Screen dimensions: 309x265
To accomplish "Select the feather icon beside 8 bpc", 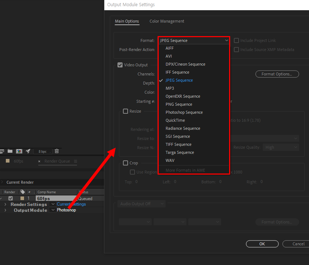I will (28, 151).
